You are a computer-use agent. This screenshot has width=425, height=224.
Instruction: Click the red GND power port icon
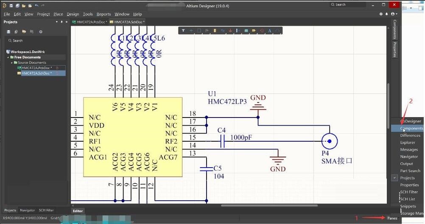(x=230, y=31)
